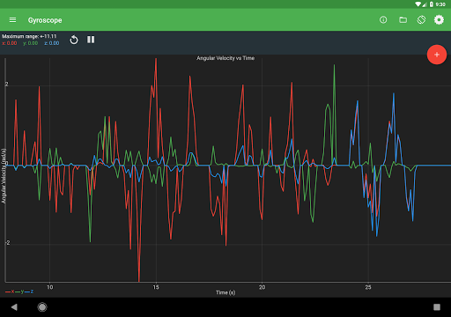
Task: Click the Angular Velocity vs Time title
Action: coord(225,58)
